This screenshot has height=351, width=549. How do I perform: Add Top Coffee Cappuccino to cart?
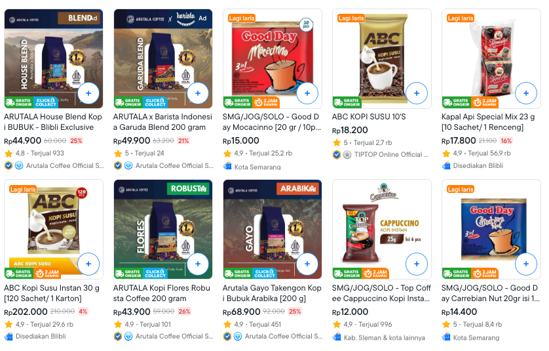click(x=417, y=264)
